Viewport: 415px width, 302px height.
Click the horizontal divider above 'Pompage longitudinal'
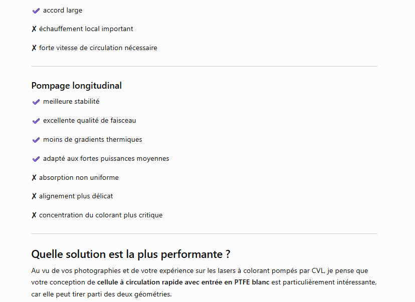204,67
